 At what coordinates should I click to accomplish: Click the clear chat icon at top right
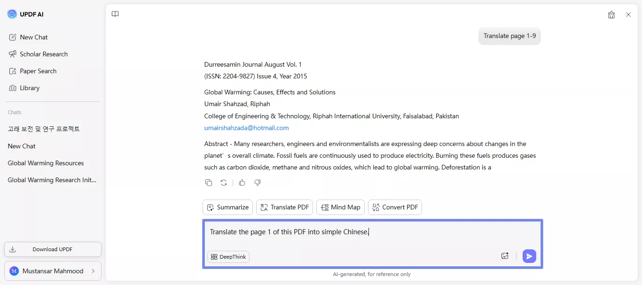click(611, 15)
